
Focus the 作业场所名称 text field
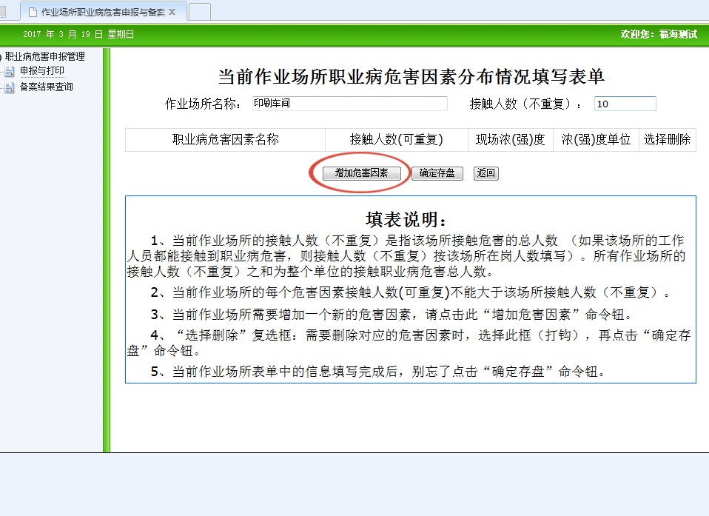pyautogui.click(x=349, y=104)
